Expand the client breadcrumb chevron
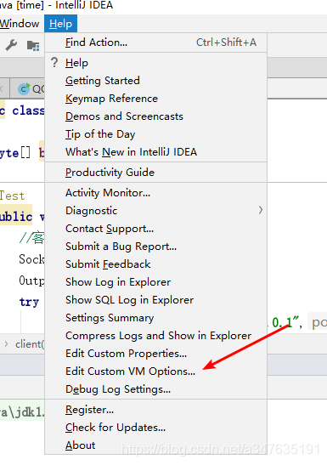327x465 pixels. (x=6, y=344)
